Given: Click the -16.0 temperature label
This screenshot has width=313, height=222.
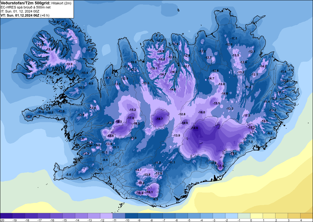Looking at the screenshot, I should [202, 112].
